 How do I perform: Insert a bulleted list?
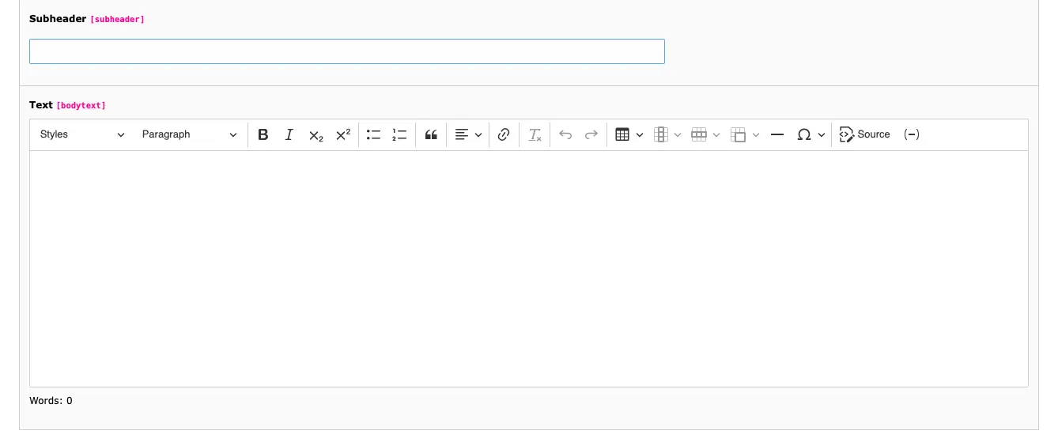(x=374, y=134)
